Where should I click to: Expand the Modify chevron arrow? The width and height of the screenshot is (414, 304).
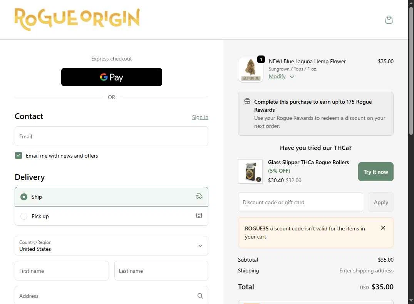tap(292, 77)
